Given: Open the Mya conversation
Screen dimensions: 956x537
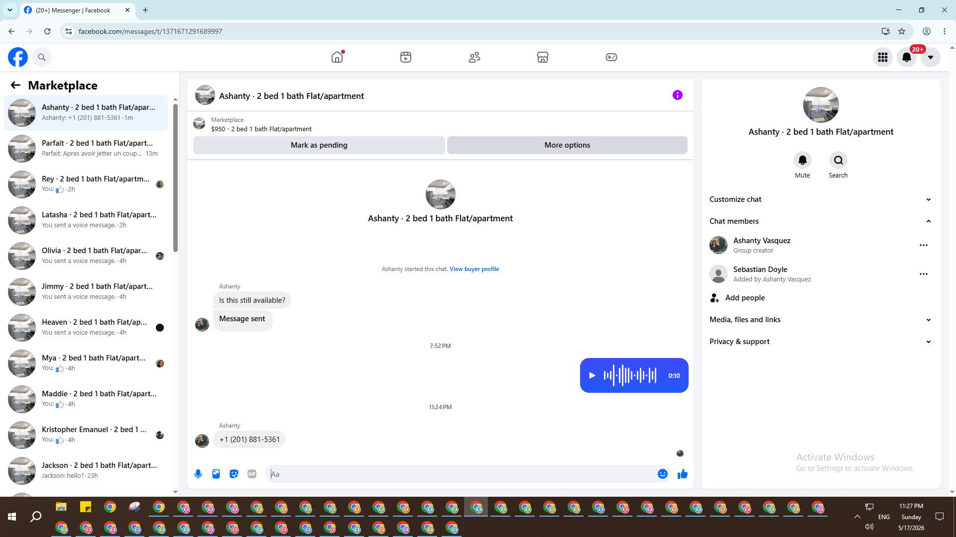Looking at the screenshot, I should coord(86,363).
